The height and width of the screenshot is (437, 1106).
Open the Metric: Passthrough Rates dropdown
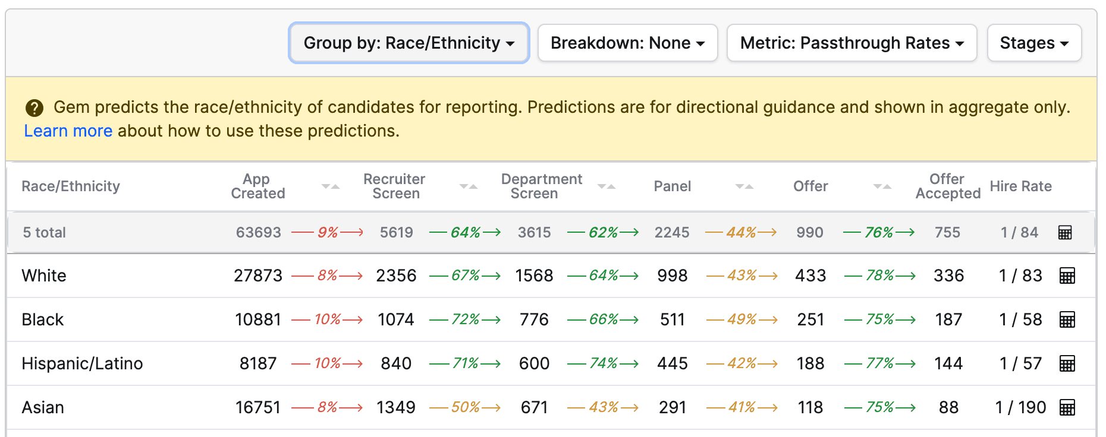pos(852,42)
